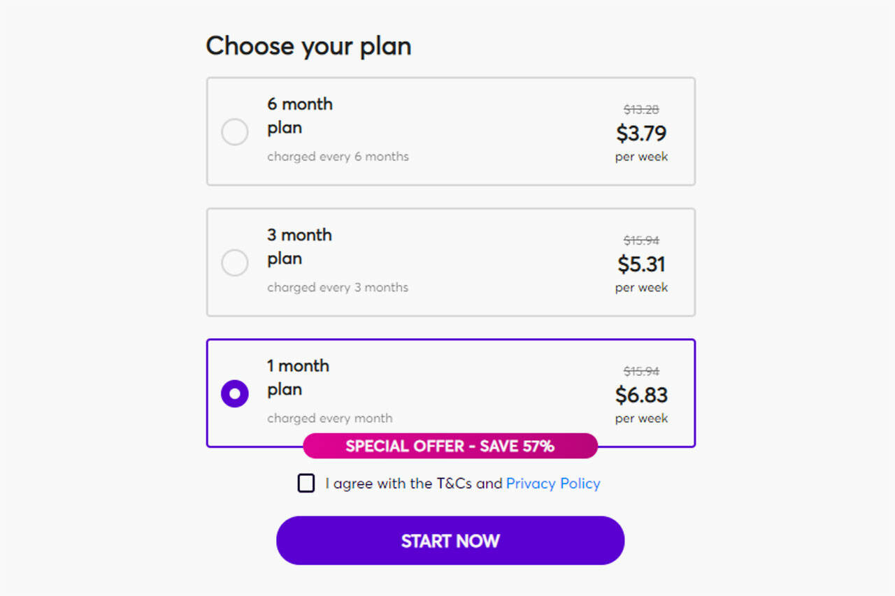Click "charged every month" subtitle
Screen dimensions: 895x596
pyautogui.click(x=329, y=419)
